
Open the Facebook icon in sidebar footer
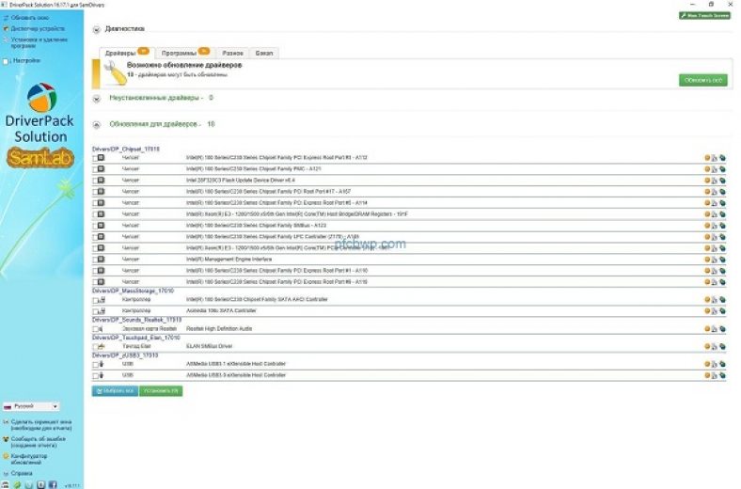[53, 484]
